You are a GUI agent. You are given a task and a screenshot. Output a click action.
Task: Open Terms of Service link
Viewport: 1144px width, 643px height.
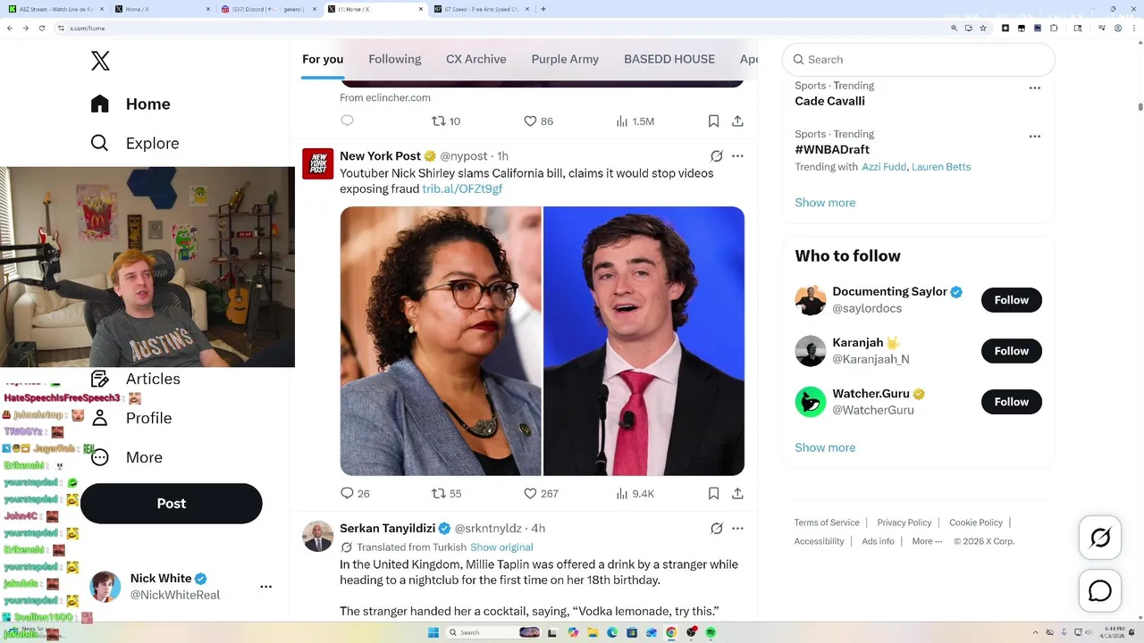coord(827,522)
